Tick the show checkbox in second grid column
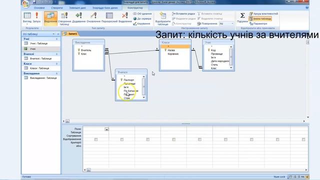The image size is (320, 180). (122, 139)
